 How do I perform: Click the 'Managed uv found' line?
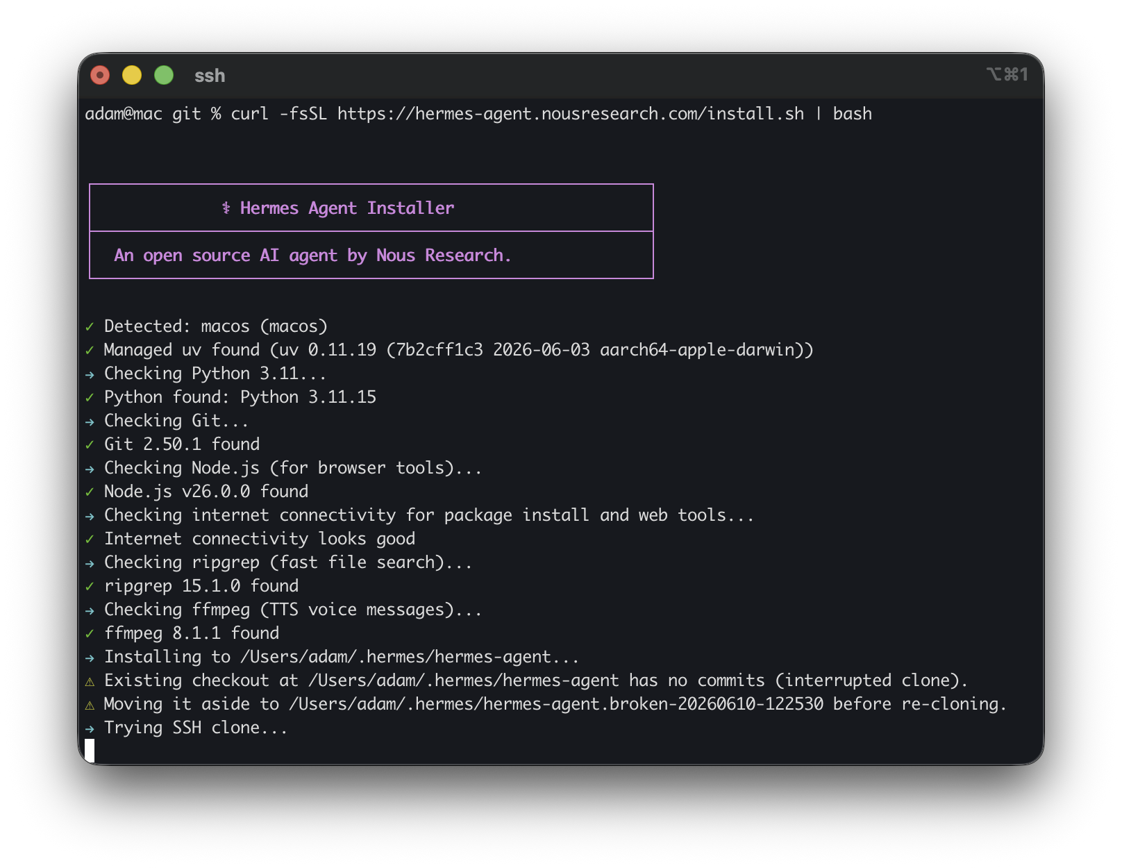459,350
